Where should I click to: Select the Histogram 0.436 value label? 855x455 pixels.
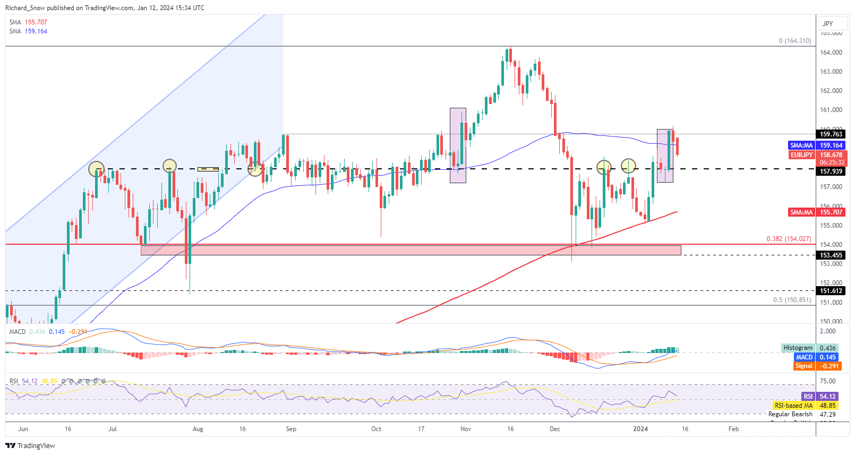[810, 348]
